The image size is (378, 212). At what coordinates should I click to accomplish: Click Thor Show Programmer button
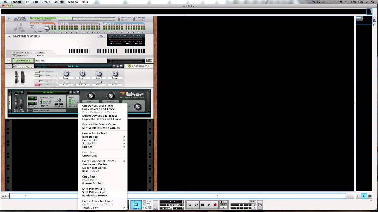point(30,110)
